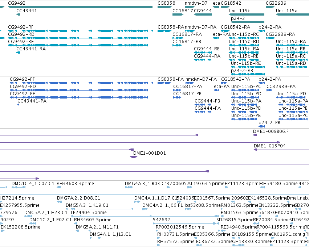This screenshot has width=309, height=247.
Task: Select EST AT19363.5prime
Action: coord(206,184)
